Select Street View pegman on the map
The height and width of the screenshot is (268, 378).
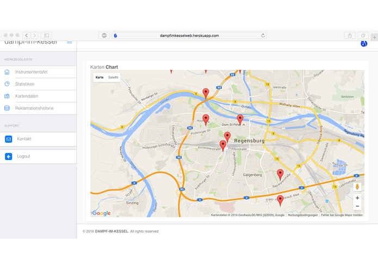tap(357, 187)
